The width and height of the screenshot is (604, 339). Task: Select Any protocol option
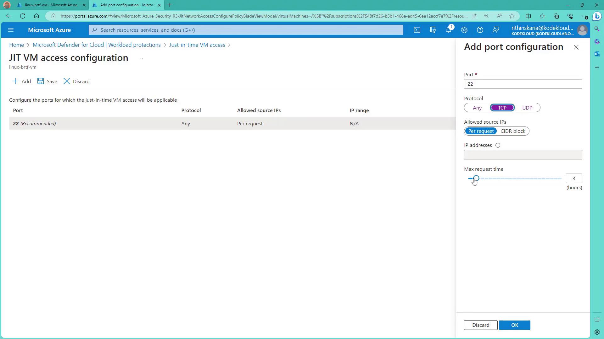point(477,108)
